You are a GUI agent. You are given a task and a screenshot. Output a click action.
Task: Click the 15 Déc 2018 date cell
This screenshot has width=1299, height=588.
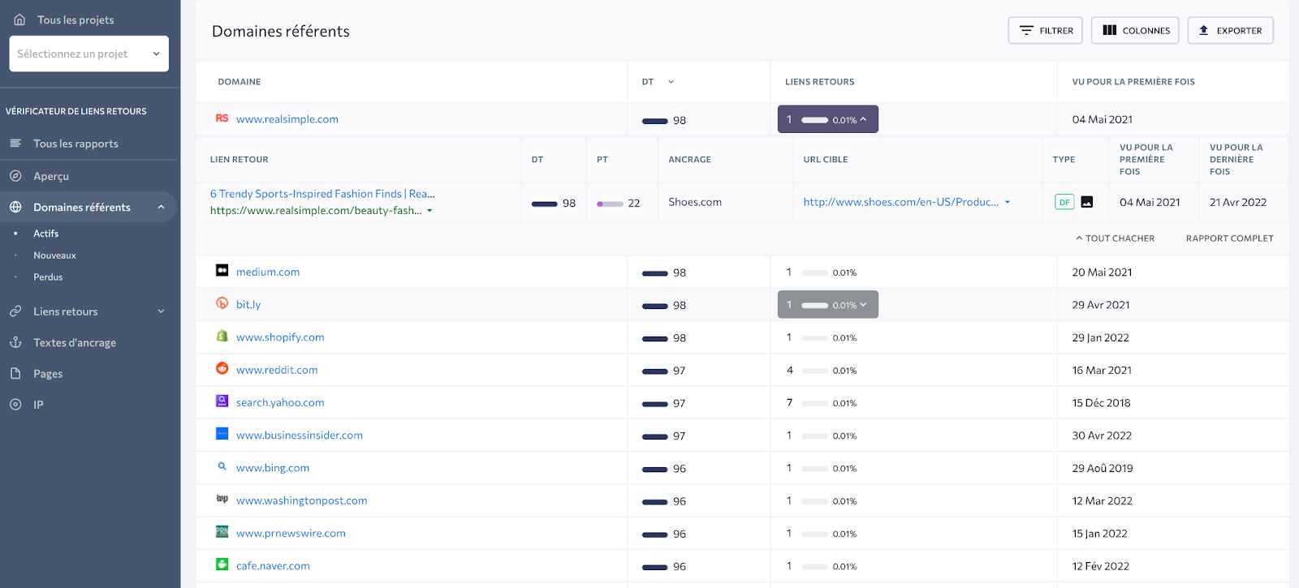pos(1102,403)
